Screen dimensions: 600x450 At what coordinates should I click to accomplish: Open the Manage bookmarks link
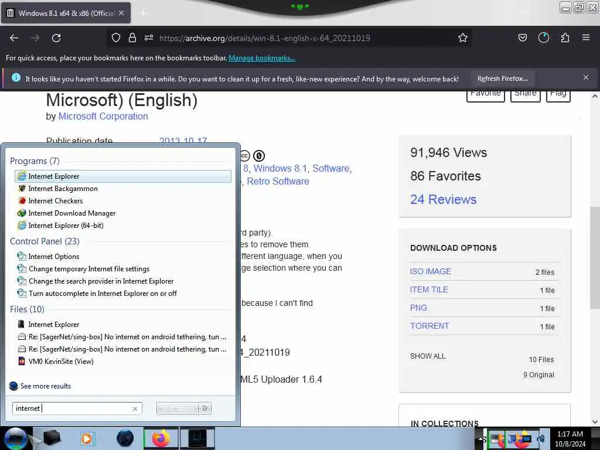[262, 58]
